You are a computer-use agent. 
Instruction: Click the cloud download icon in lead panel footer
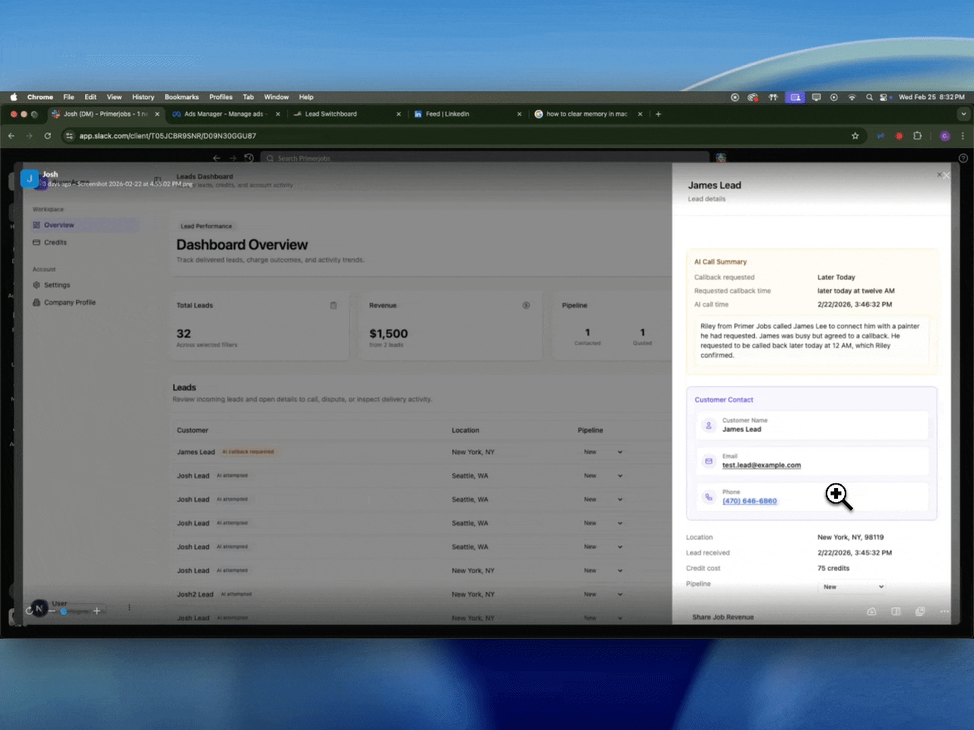(871, 611)
